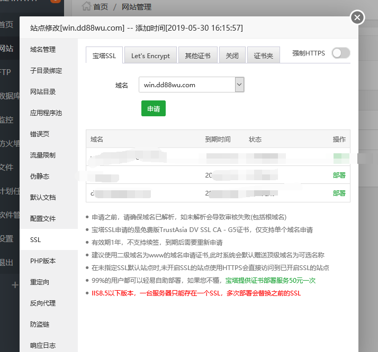Click the plus icon in left sidebar
This screenshot has height=352, width=378.
pyautogui.click(x=15, y=285)
